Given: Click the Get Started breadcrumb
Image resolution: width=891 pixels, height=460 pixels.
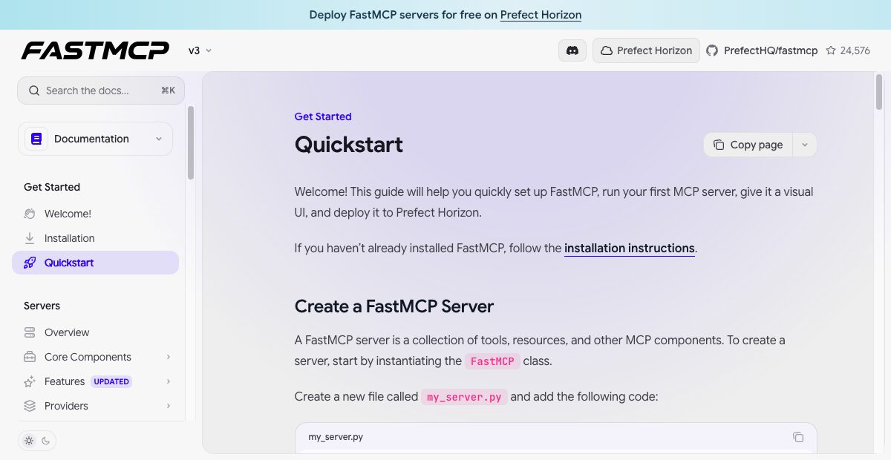Looking at the screenshot, I should click(323, 116).
